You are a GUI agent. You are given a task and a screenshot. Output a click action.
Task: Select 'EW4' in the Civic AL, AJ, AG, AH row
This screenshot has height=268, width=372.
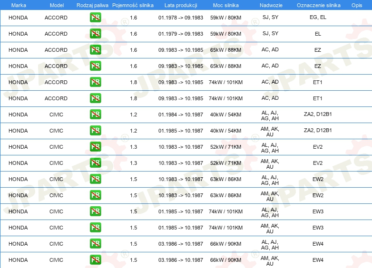pyautogui.click(x=318, y=244)
